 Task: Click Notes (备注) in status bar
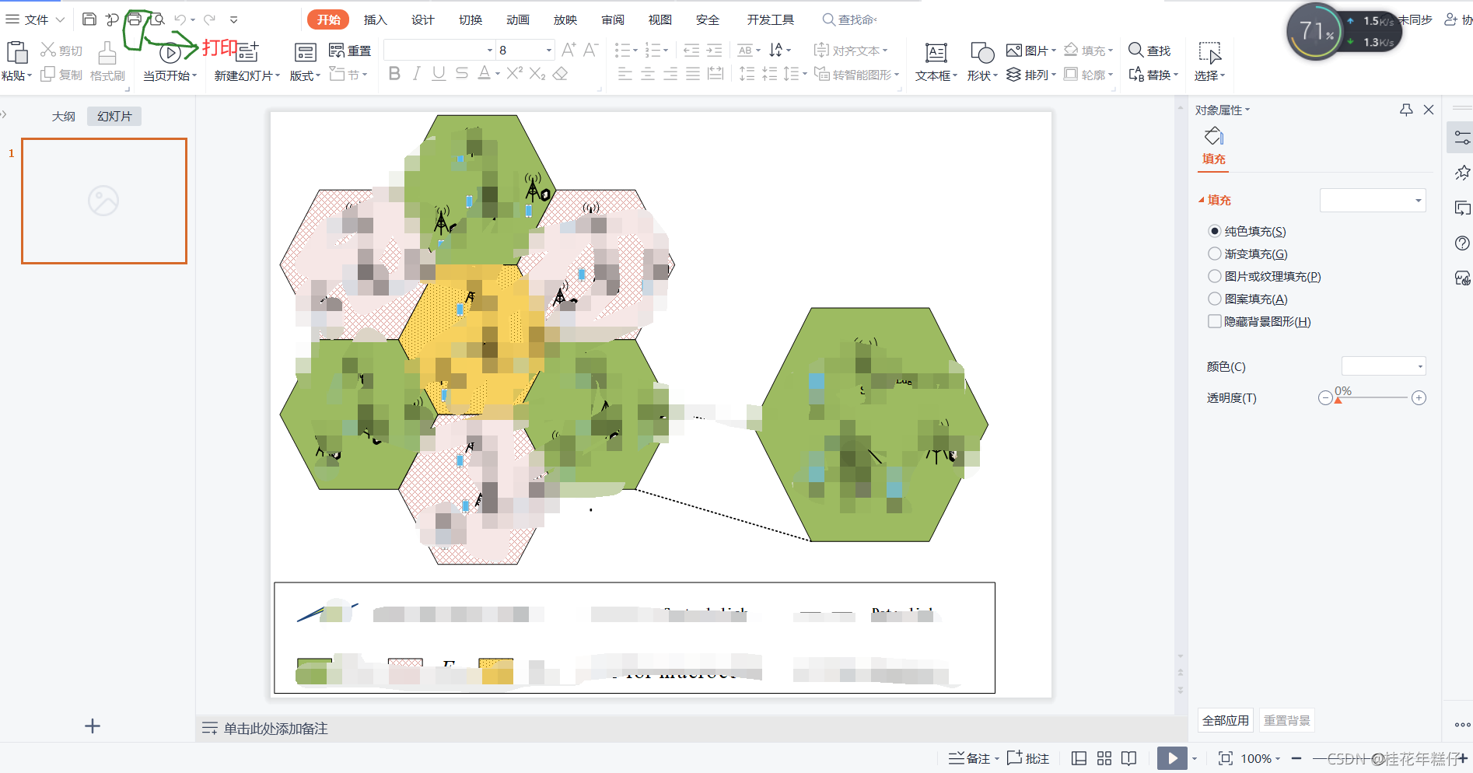[972, 758]
